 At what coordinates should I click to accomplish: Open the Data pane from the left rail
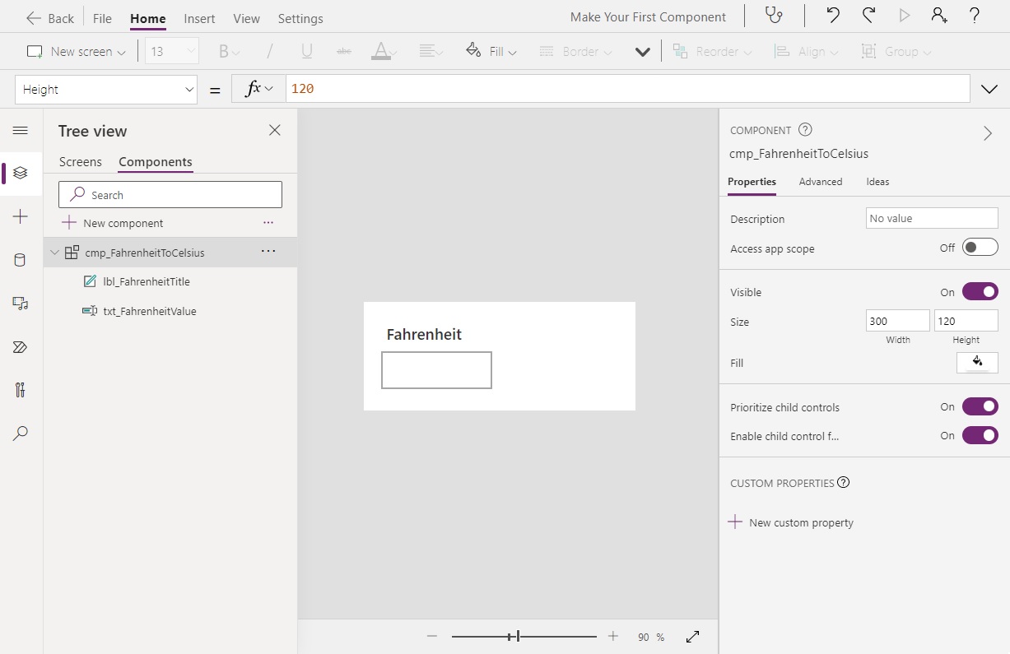pos(20,260)
